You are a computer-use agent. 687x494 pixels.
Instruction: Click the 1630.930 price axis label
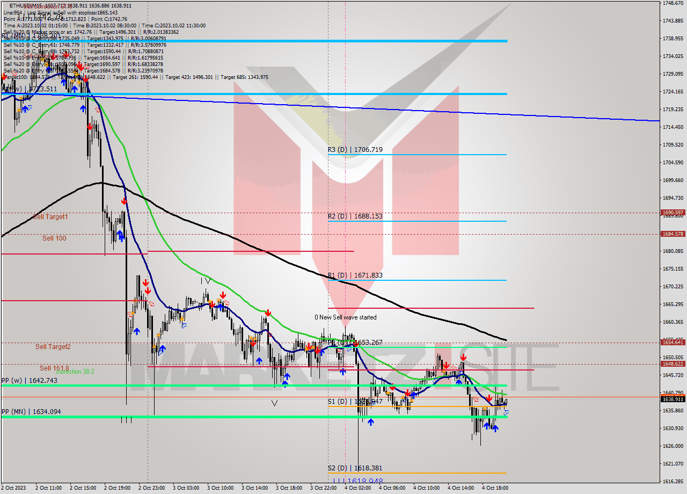[673, 428]
